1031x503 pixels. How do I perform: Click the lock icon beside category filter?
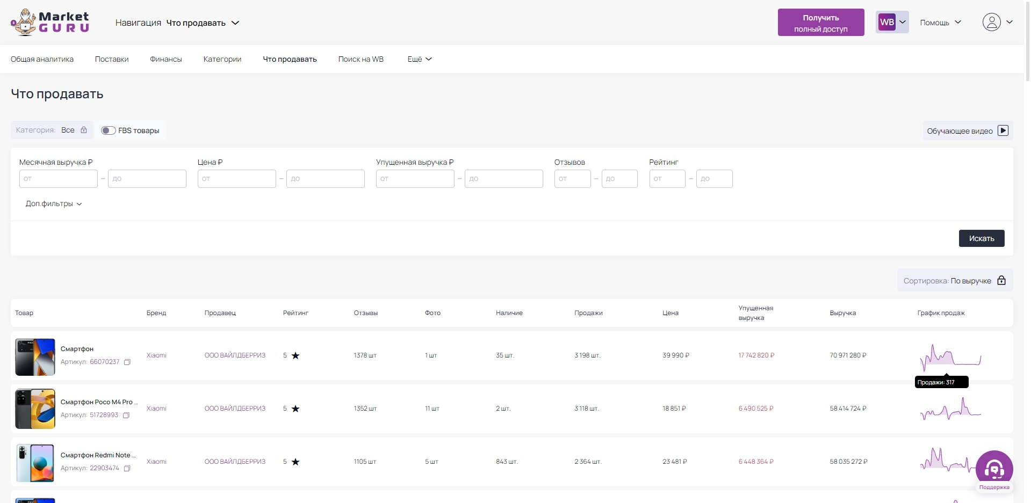(x=84, y=130)
